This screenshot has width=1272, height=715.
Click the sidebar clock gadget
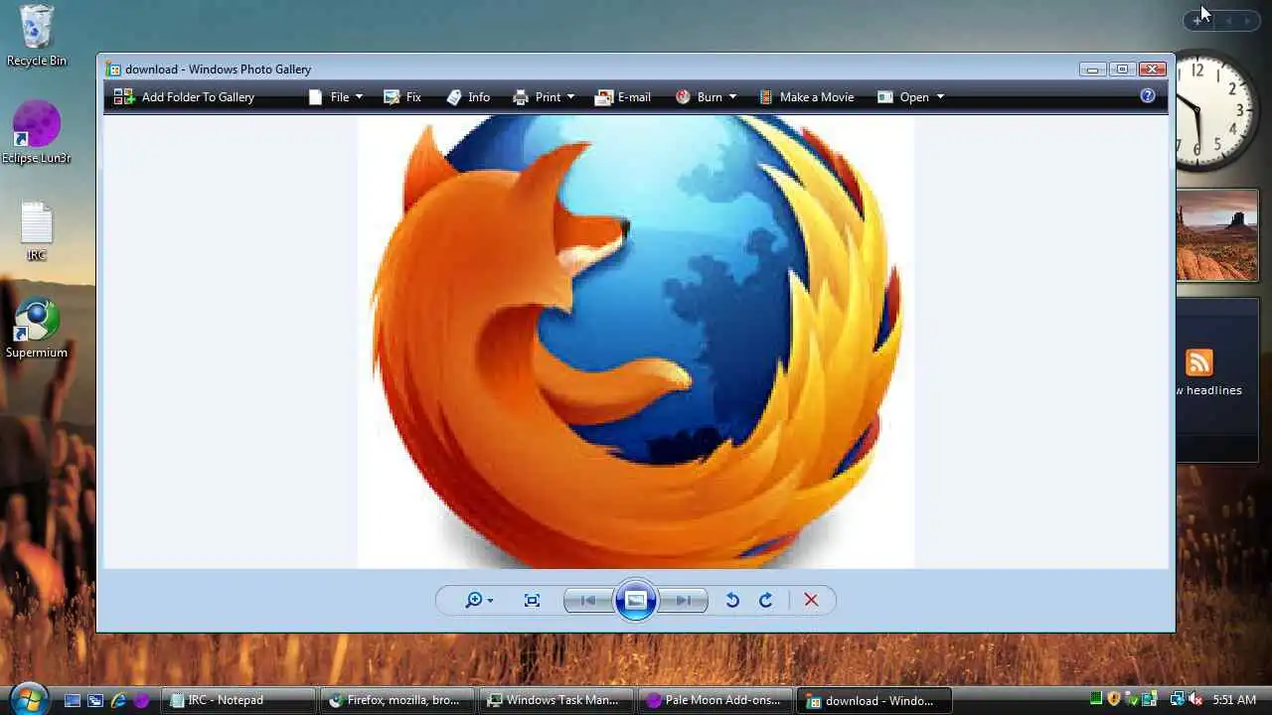(1218, 112)
